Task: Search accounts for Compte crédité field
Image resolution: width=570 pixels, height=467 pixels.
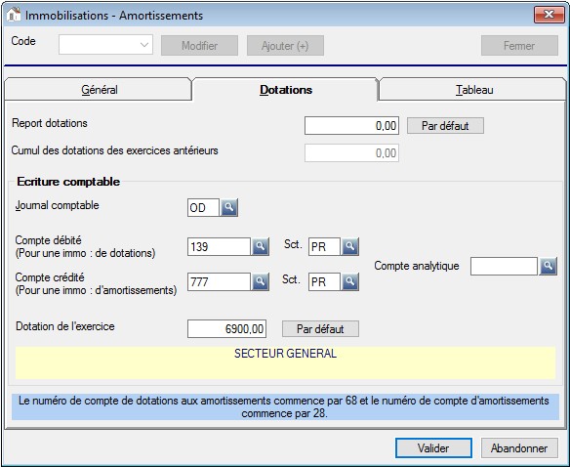Action: click(261, 281)
